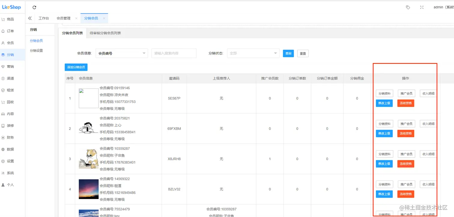Screen dimensions: 454x217
Task: Select 待审核分销会员列表 tab
Action: tap(105, 33)
